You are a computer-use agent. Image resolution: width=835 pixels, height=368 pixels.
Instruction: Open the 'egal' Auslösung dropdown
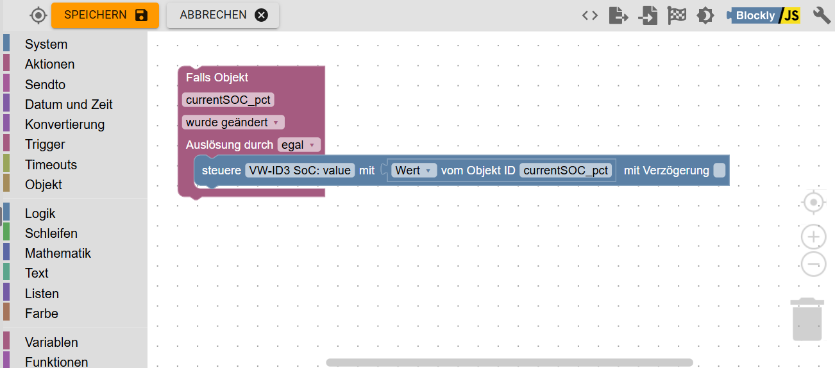(x=299, y=145)
